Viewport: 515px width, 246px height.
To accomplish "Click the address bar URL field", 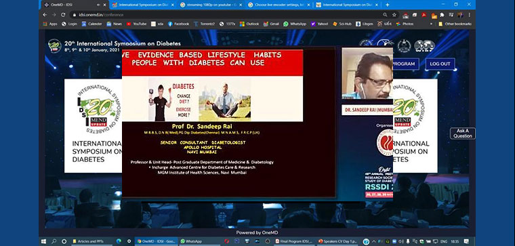I will click(x=226, y=15).
